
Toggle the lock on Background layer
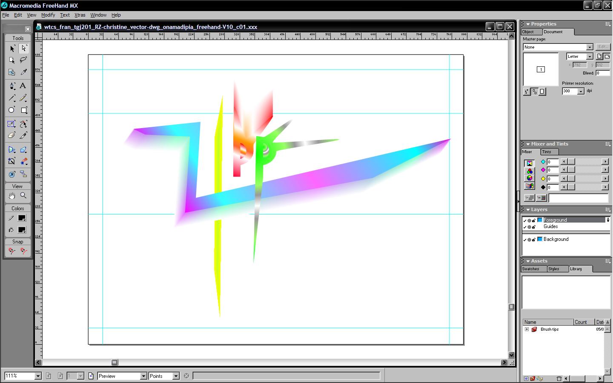click(x=534, y=240)
